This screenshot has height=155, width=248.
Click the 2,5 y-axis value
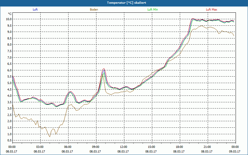10,115
